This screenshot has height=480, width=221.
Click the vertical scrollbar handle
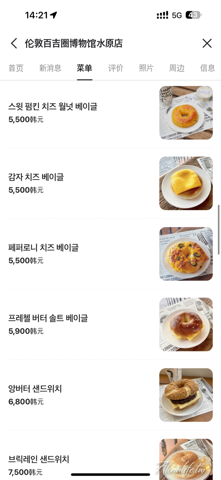[218, 230]
